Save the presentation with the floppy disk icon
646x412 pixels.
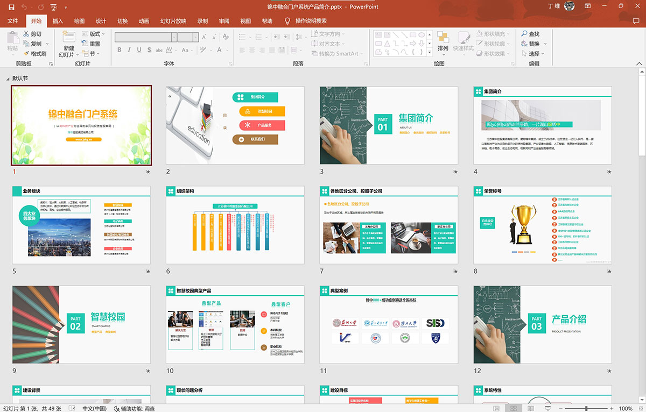(x=11, y=7)
